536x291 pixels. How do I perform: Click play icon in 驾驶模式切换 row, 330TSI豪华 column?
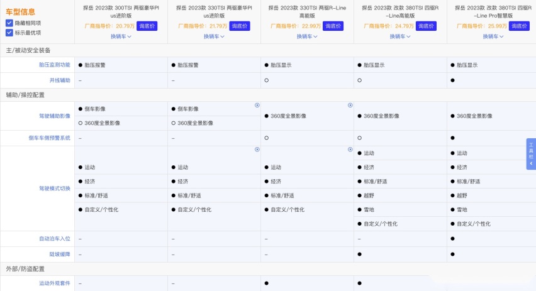pyautogui.click(x=257, y=149)
